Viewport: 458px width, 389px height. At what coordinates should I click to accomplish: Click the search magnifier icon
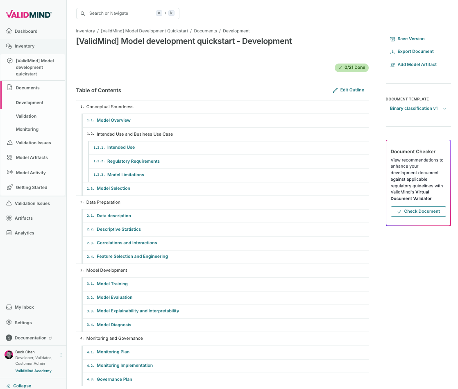(83, 14)
